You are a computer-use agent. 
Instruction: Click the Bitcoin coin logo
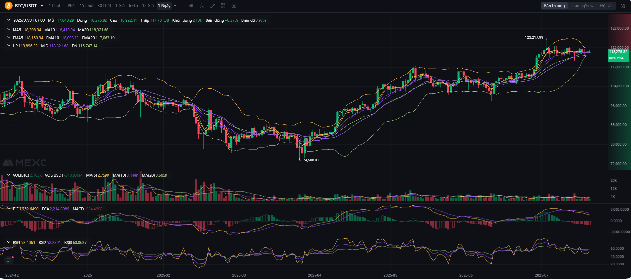(x=8, y=6)
